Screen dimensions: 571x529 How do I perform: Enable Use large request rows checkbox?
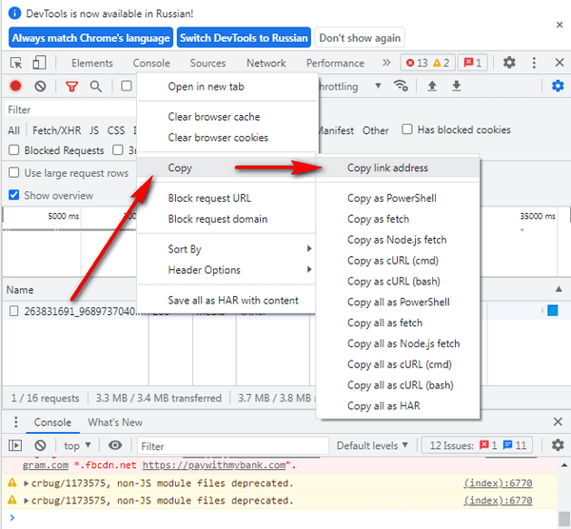[14, 173]
